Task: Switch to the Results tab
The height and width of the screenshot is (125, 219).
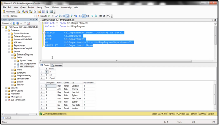Action: pos(45,65)
